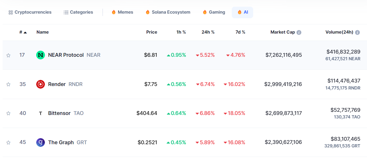
Task: Open the Render RNDR coin page
Action: (65, 84)
